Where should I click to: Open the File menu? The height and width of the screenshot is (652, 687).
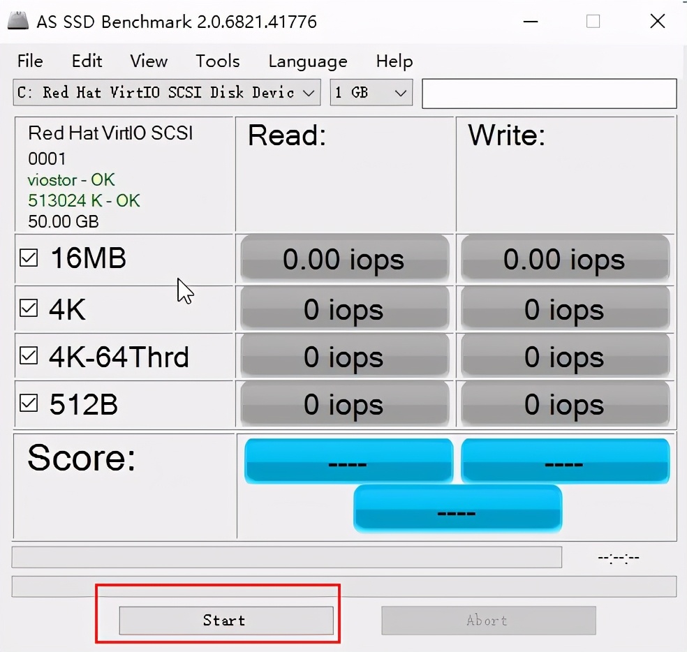(30, 61)
